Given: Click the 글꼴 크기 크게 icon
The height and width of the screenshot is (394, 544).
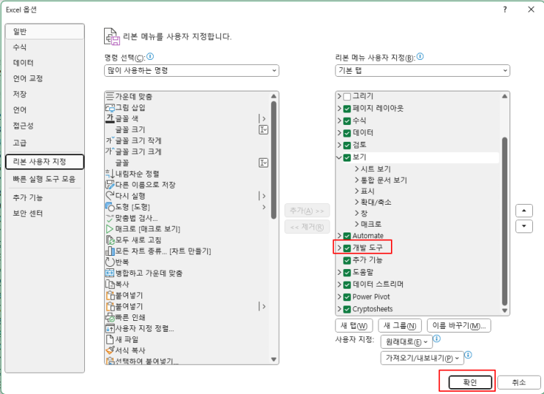Looking at the screenshot, I should (110, 151).
